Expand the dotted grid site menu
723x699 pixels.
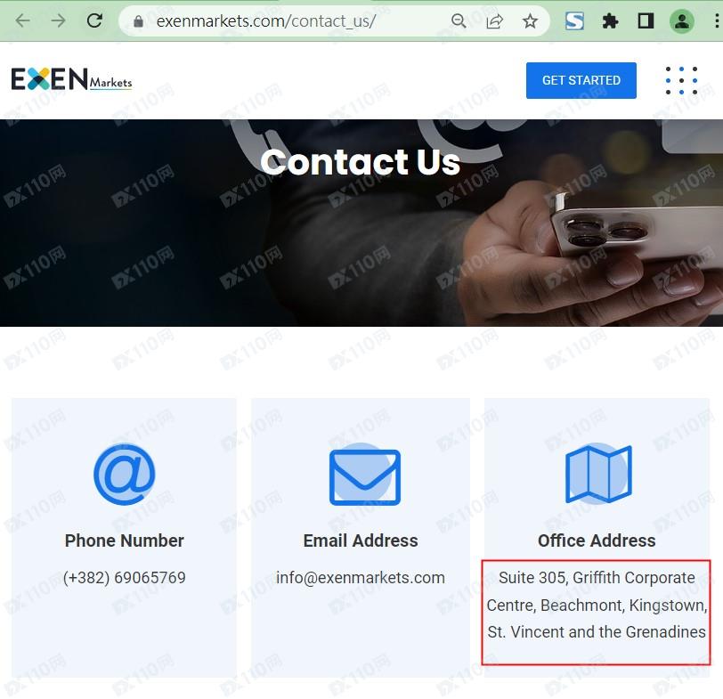[x=681, y=81]
